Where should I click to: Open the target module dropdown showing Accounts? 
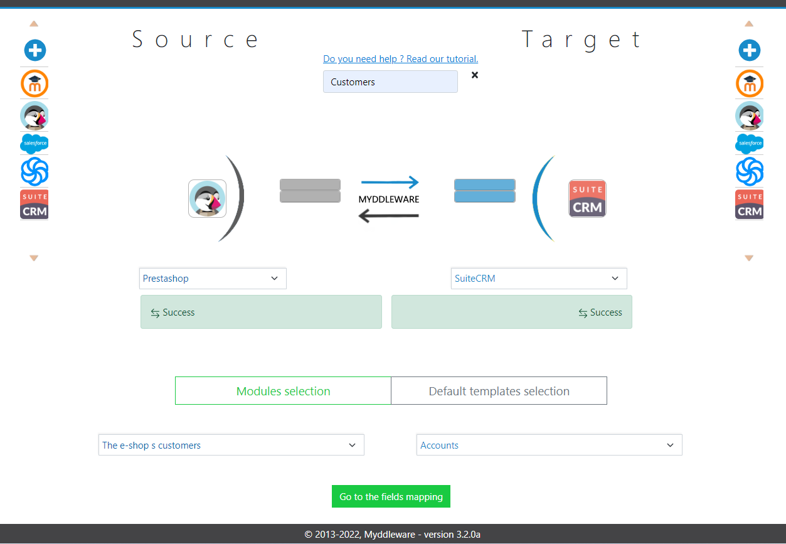549,444
